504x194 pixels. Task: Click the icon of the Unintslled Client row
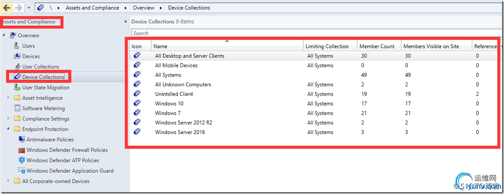point(137,93)
